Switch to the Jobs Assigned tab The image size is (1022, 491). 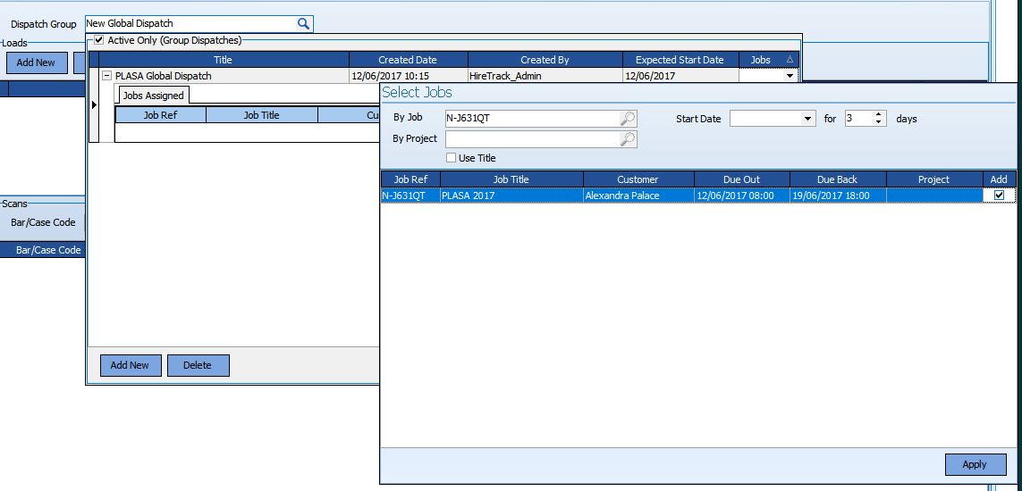pyautogui.click(x=153, y=96)
